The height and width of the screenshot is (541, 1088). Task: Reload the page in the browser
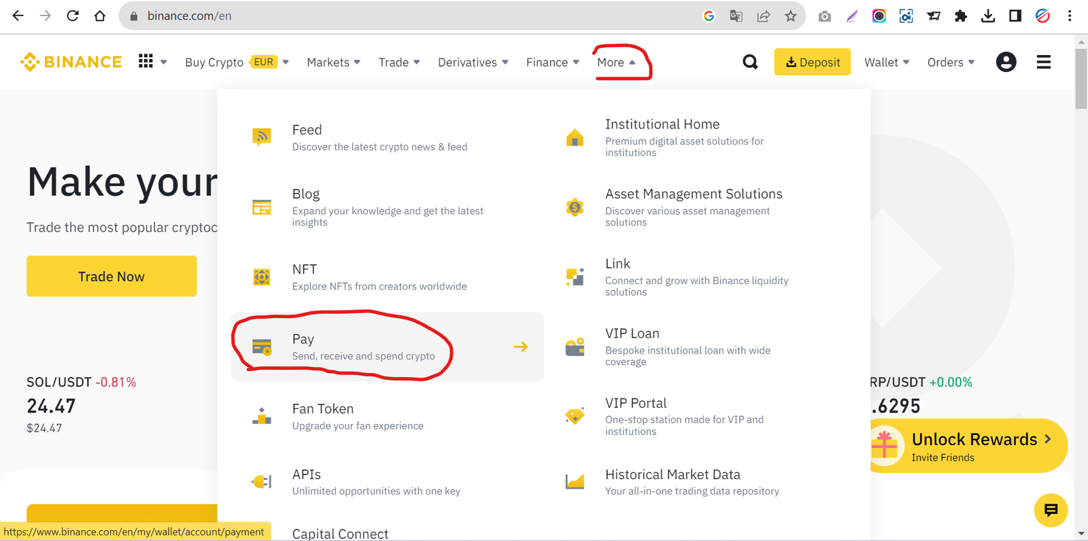[x=73, y=16]
